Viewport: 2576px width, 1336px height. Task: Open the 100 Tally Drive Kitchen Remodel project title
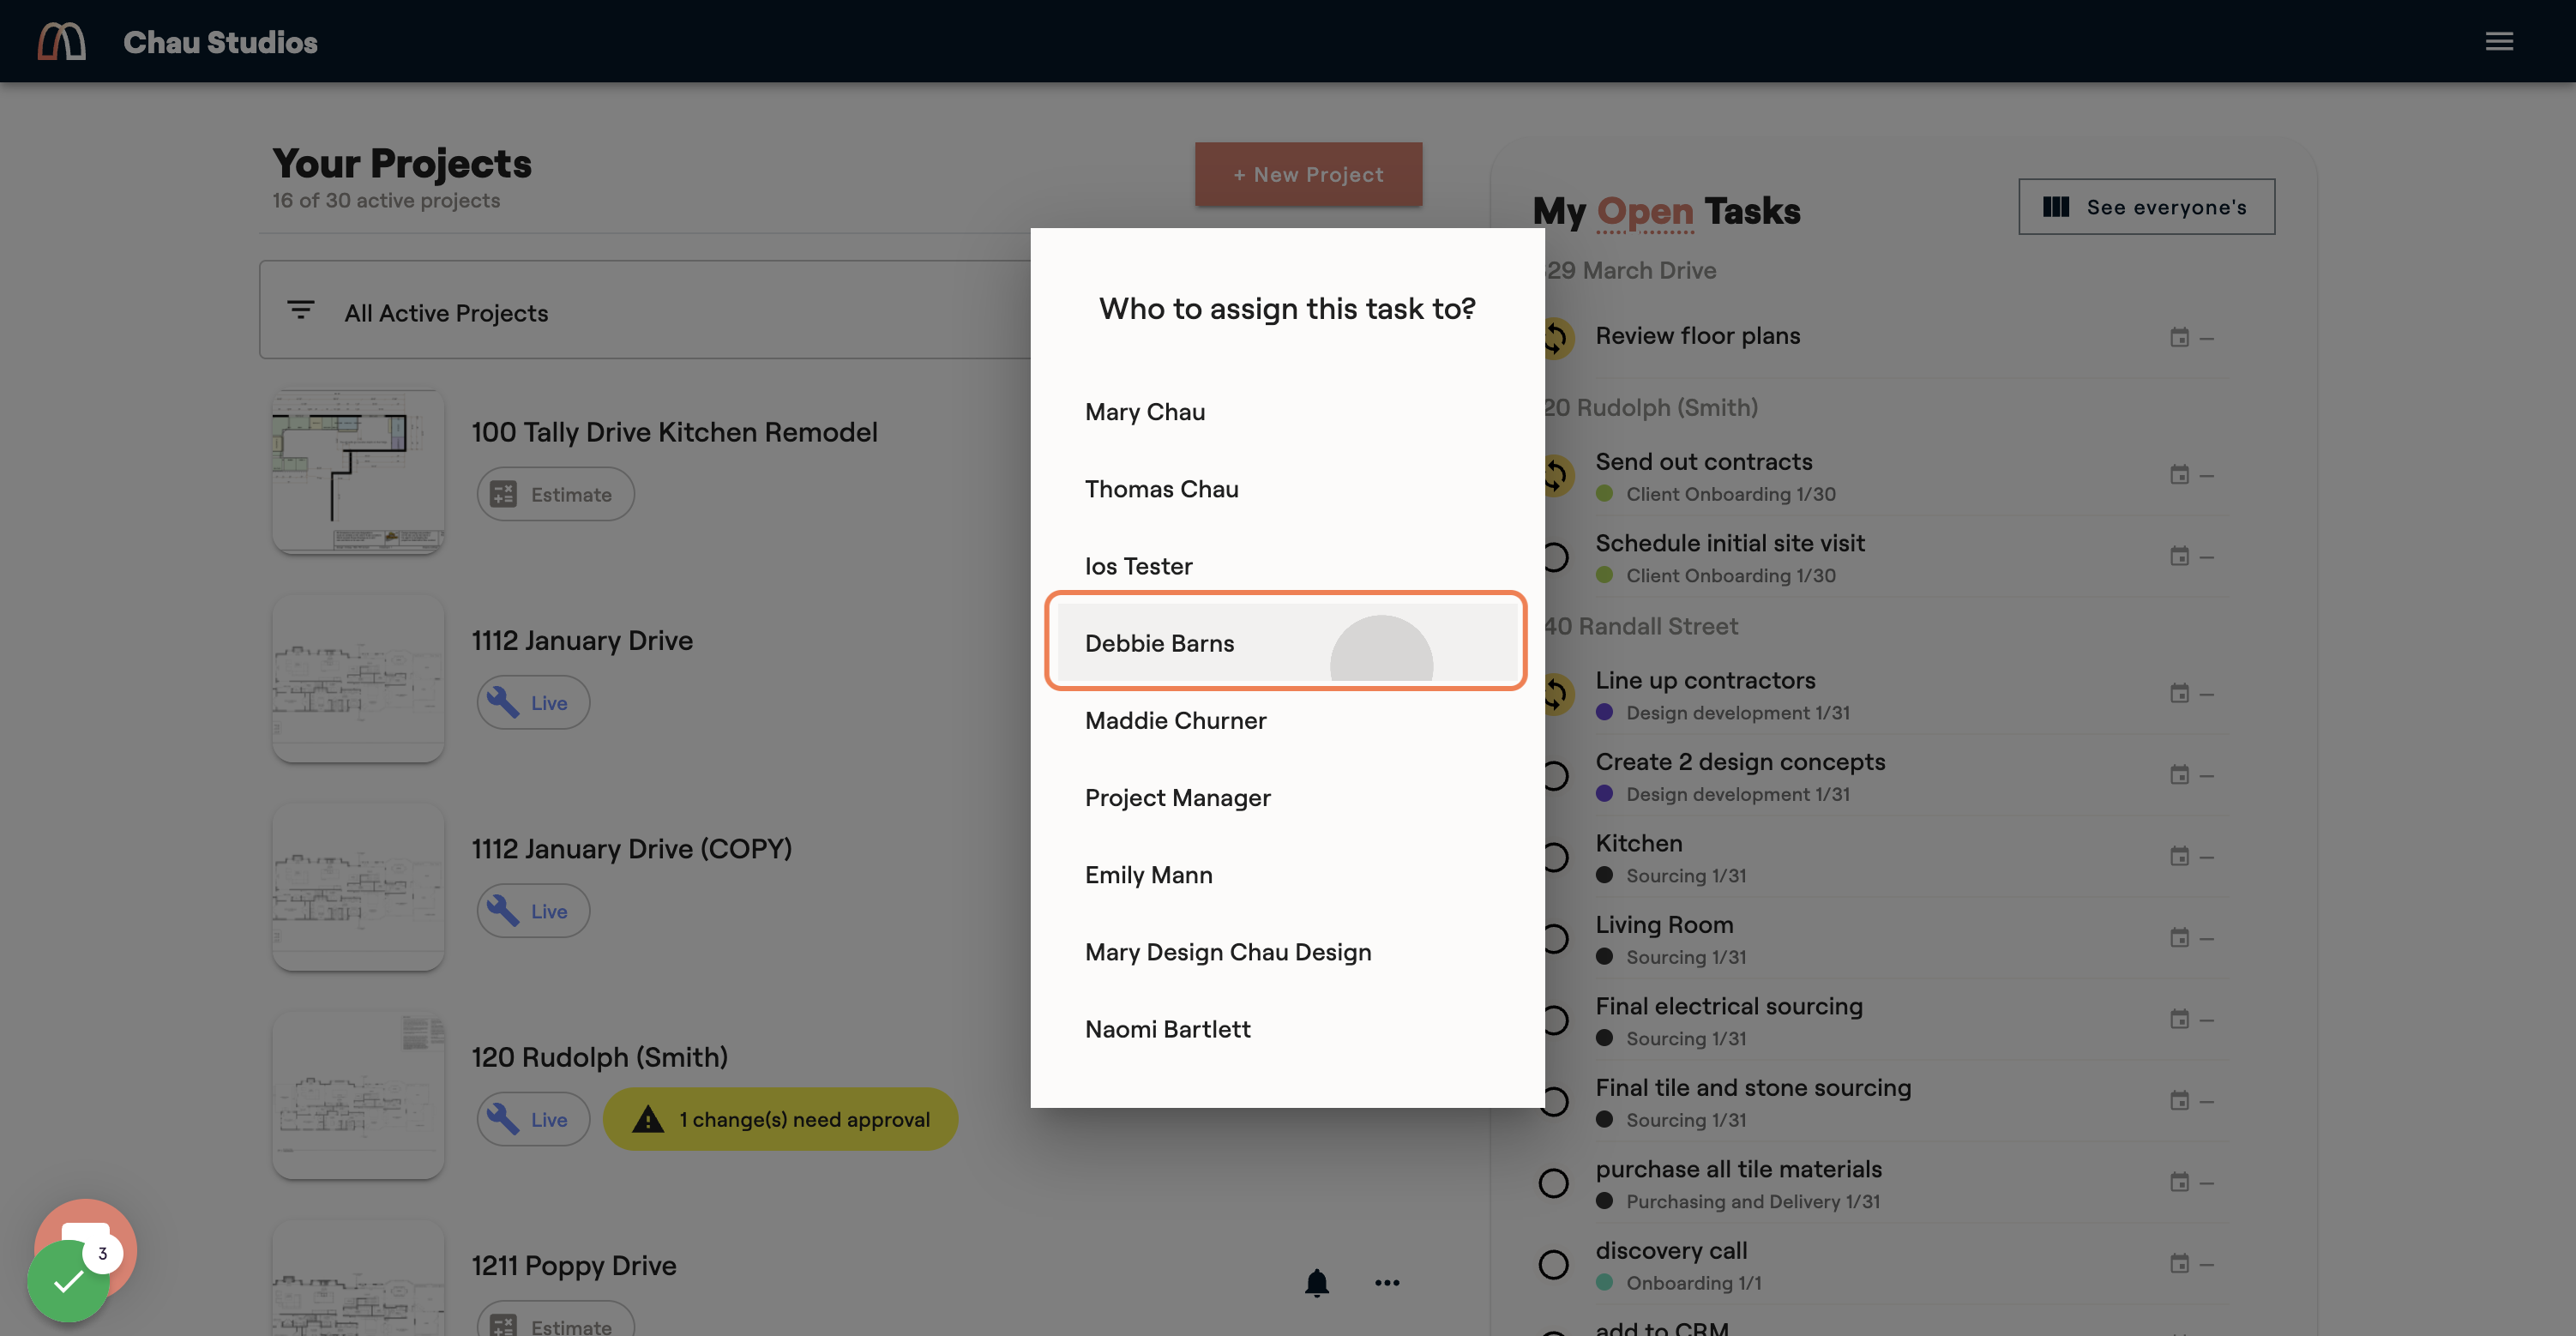tap(674, 432)
